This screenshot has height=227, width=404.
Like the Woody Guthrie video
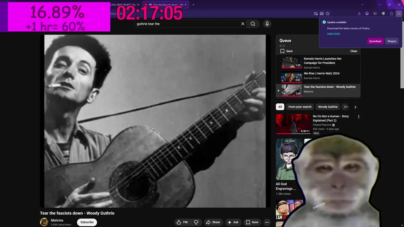182,222
